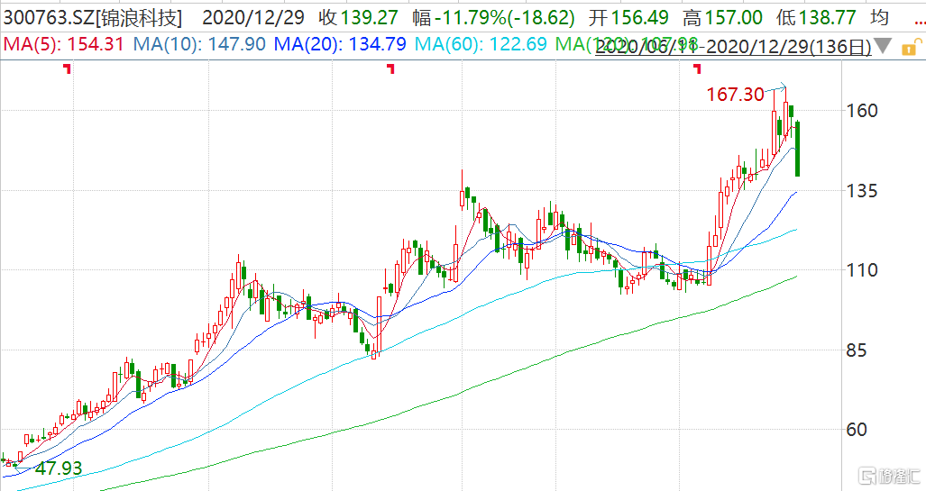Open the gray date range dropdown triangle
This screenshot has height=491, width=926.
(883, 45)
